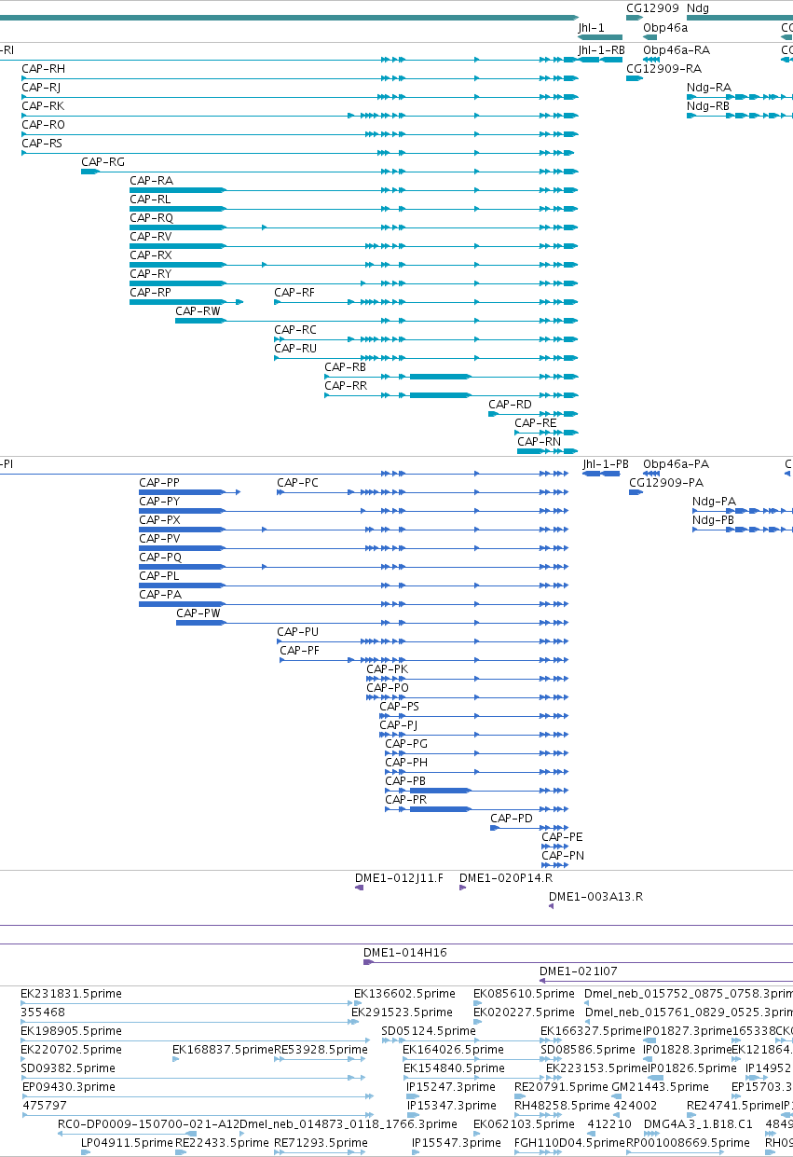The image size is (793, 1157).
Task: Click the Ndg gene label
Action: (x=698, y=9)
